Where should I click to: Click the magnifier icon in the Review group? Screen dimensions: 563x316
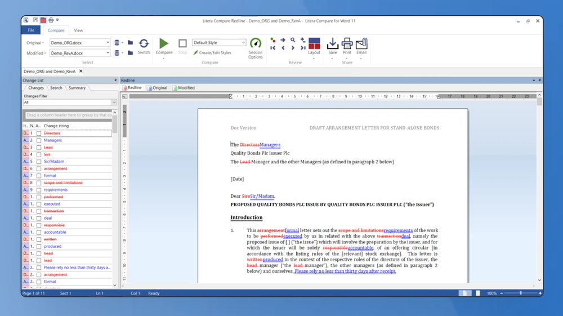(x=293, y=40)
